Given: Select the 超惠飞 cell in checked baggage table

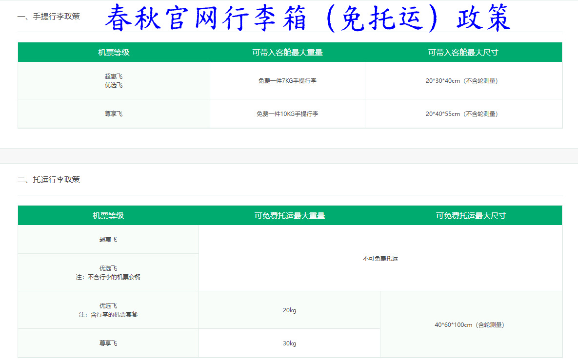Looking at the screenshot, I should (x=108, y=239).
